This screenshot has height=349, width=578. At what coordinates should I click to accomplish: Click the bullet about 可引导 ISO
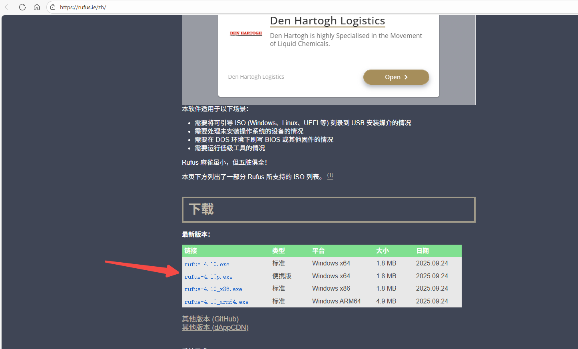303,123
